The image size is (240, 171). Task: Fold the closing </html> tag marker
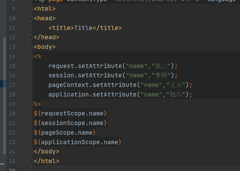pyautogui.click(x=31, y=161)
